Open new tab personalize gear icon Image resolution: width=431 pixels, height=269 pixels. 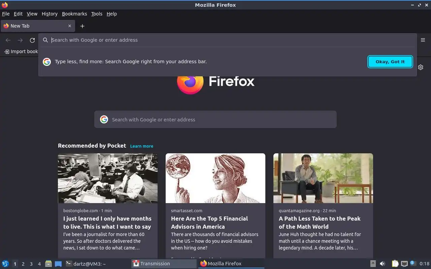pyautogui.click(x=421, y=67)
